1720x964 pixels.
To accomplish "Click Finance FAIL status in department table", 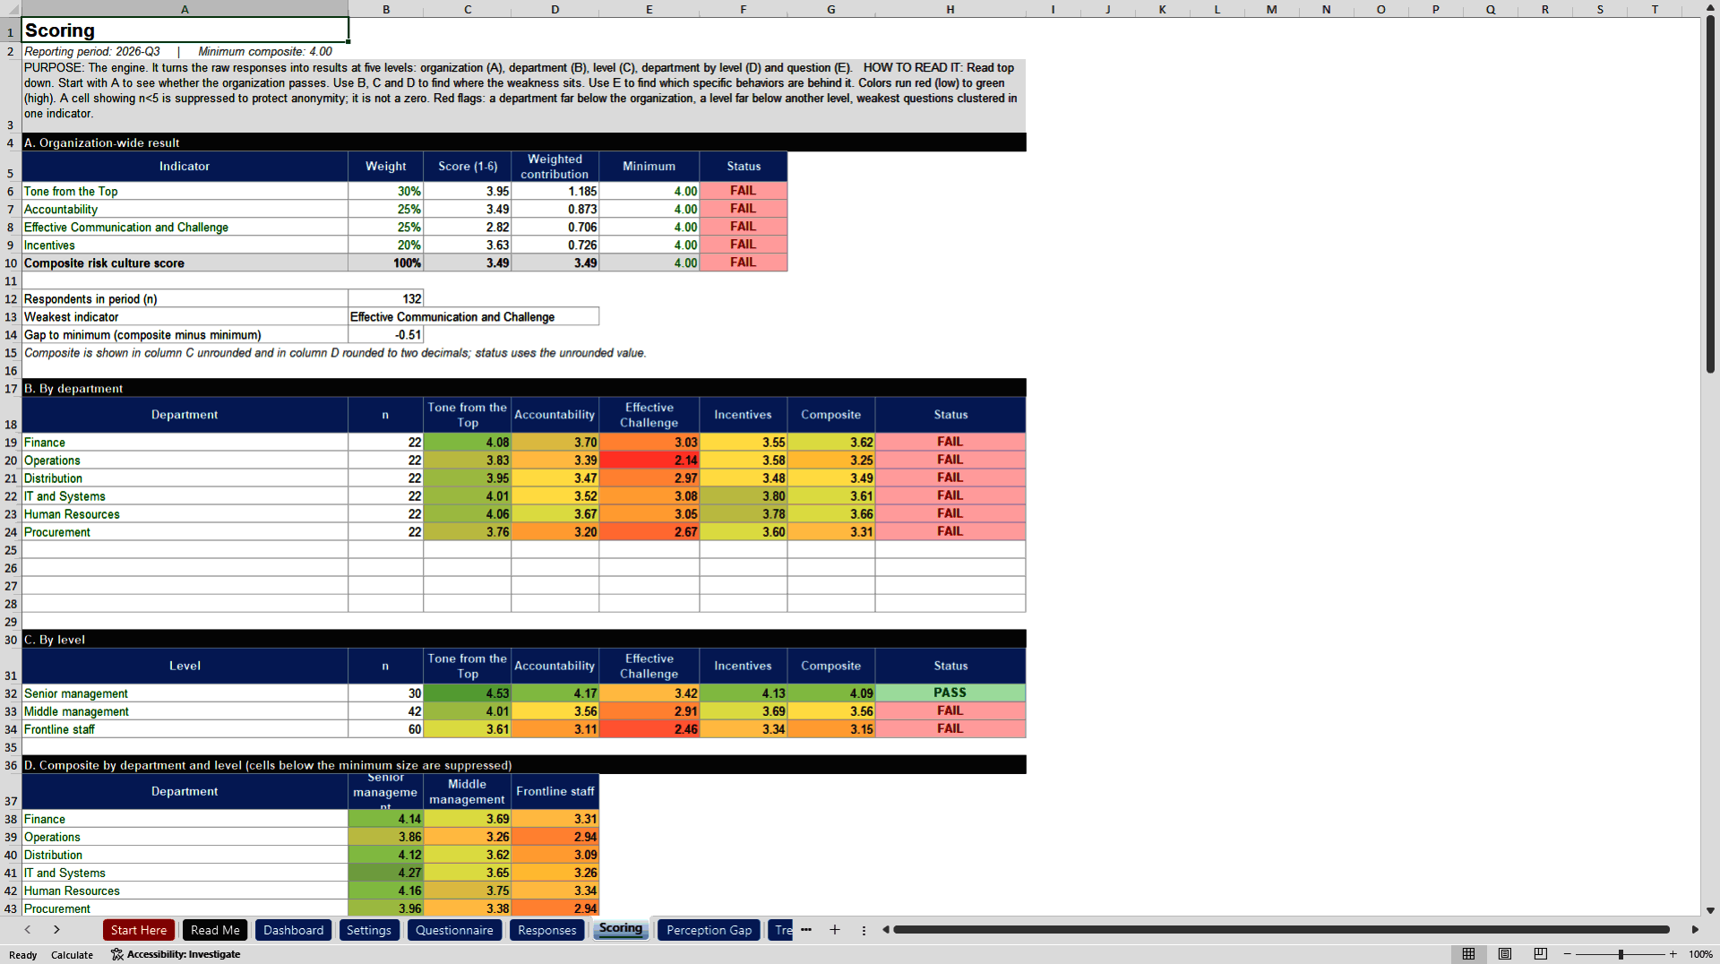I will click(x=950, y=443).
